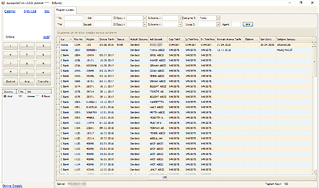Open the O.Sozu > dropdown arrow
Screen dimensions: 319x188
pos(144,18)
